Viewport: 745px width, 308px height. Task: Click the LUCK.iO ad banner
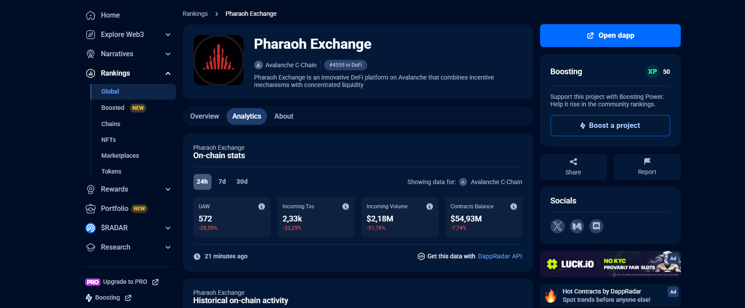pos(610,264)
